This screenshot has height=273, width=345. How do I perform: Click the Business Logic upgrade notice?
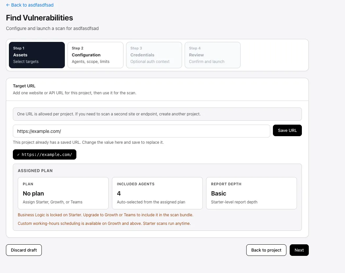(105, 215)
